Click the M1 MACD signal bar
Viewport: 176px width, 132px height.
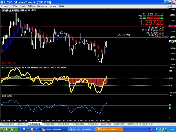click(x=145, y=16)
